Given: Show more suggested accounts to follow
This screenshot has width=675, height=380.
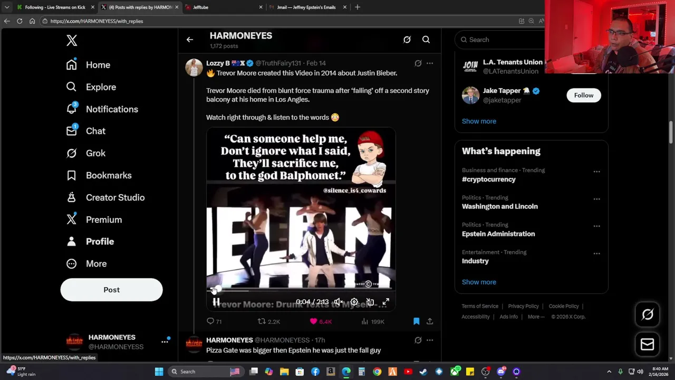Looking at the screenshot, I should [479, 121].
